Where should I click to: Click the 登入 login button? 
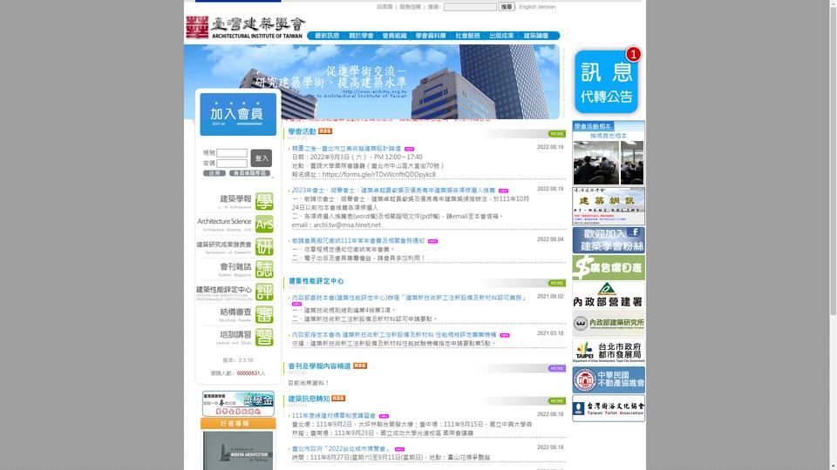click(x=262, y=158)
